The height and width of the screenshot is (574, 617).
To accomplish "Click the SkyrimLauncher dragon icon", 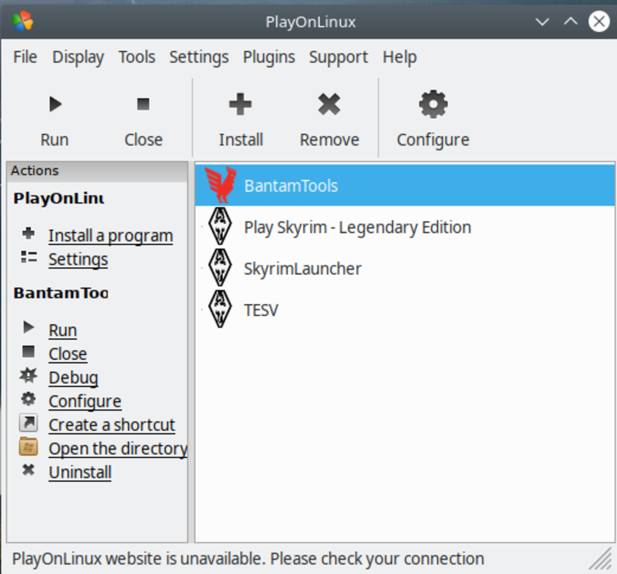I will click(x=220, y=268).
